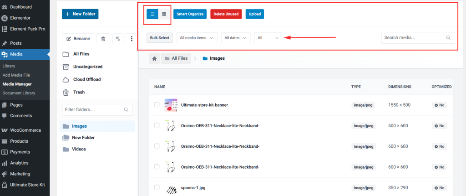Click the folder delete trash icon
Viewport: 466px width, 196px height.
(103, 39)
